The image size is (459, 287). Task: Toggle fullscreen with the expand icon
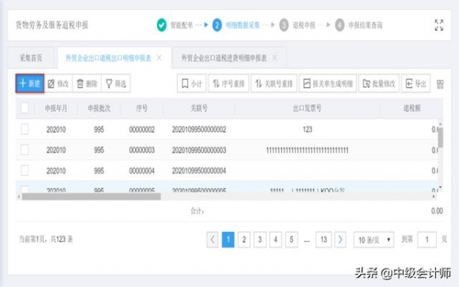(439, 25)
